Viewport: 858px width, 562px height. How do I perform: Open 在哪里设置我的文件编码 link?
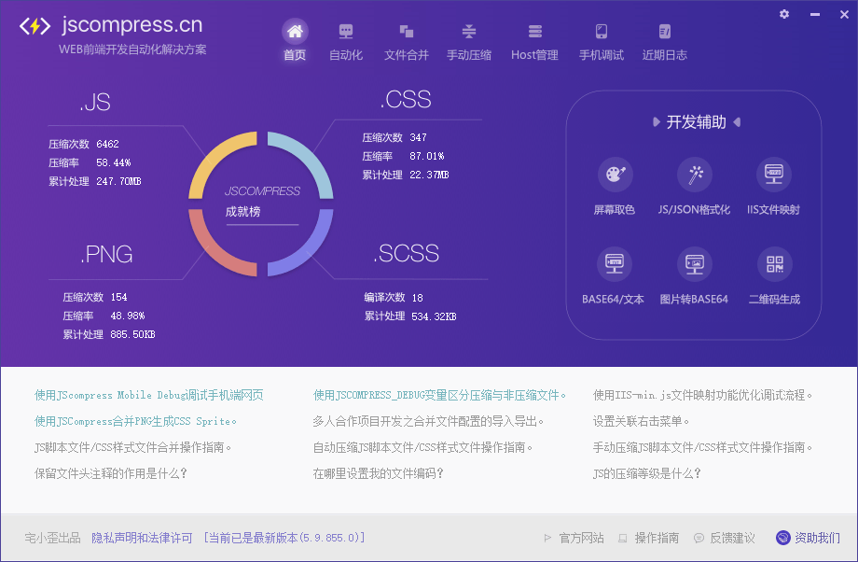[378, 473]
